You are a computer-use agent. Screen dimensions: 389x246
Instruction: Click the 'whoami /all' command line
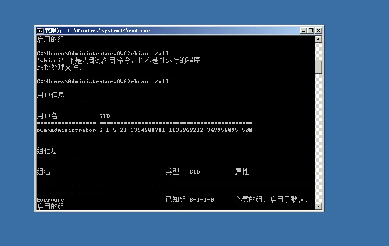[x=103, y=81]
